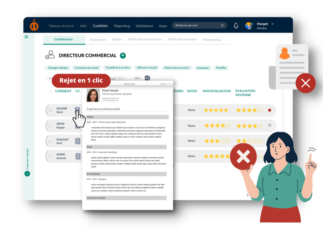Click the Pastilles button
Image resolution: width=323 pixels, height=229 pixels.
(221, 67)
